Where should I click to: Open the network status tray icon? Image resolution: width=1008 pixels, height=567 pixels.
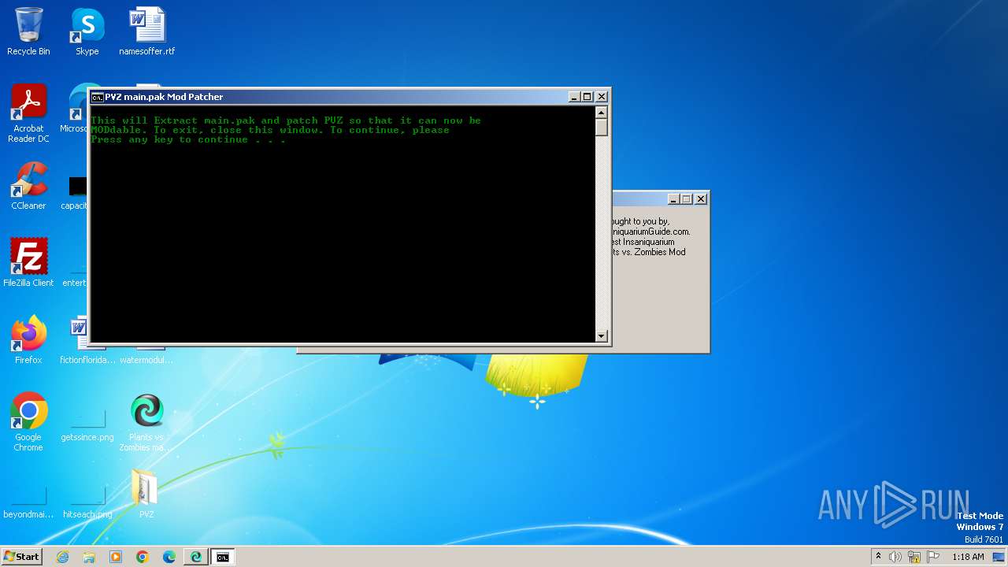coord(914,557)
